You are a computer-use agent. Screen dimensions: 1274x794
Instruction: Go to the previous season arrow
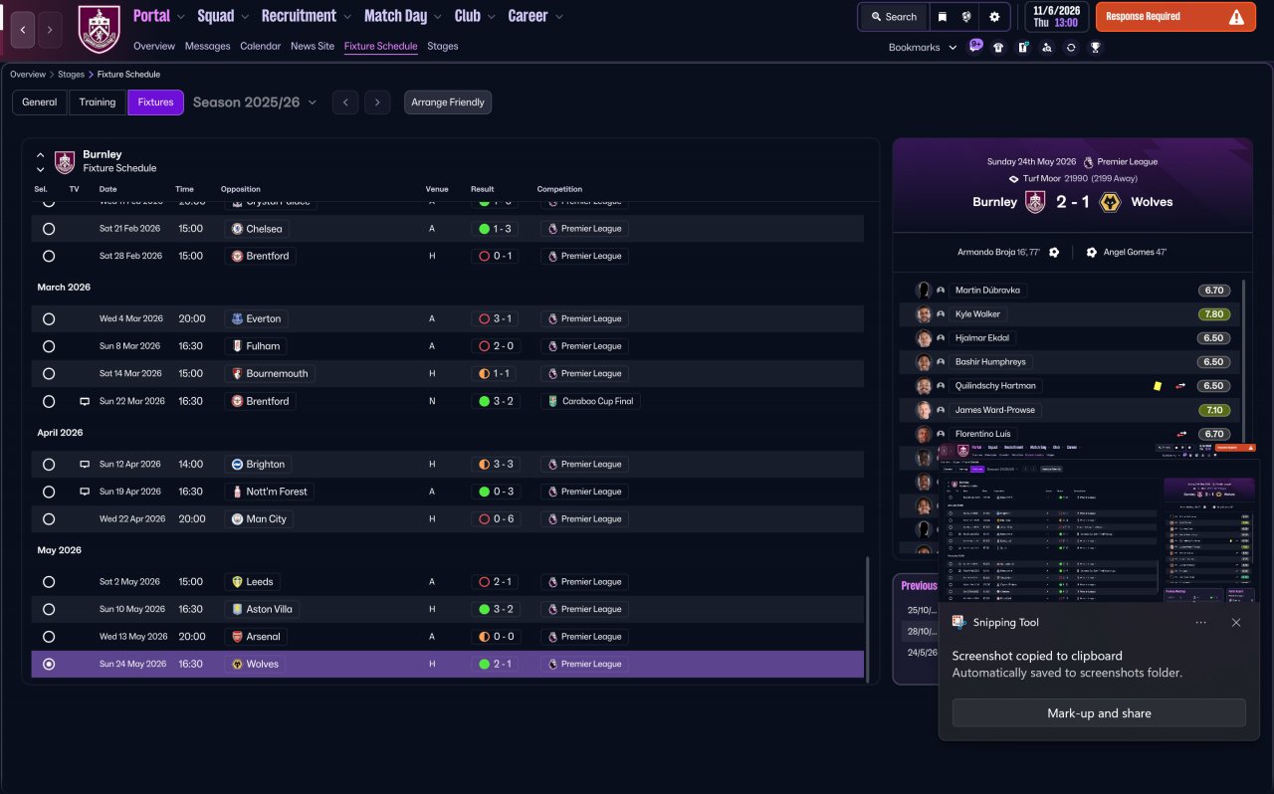tap(345, 102)
